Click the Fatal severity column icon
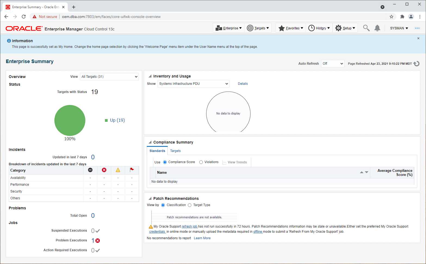Screen dimensions: 426x264 [90, 170]
